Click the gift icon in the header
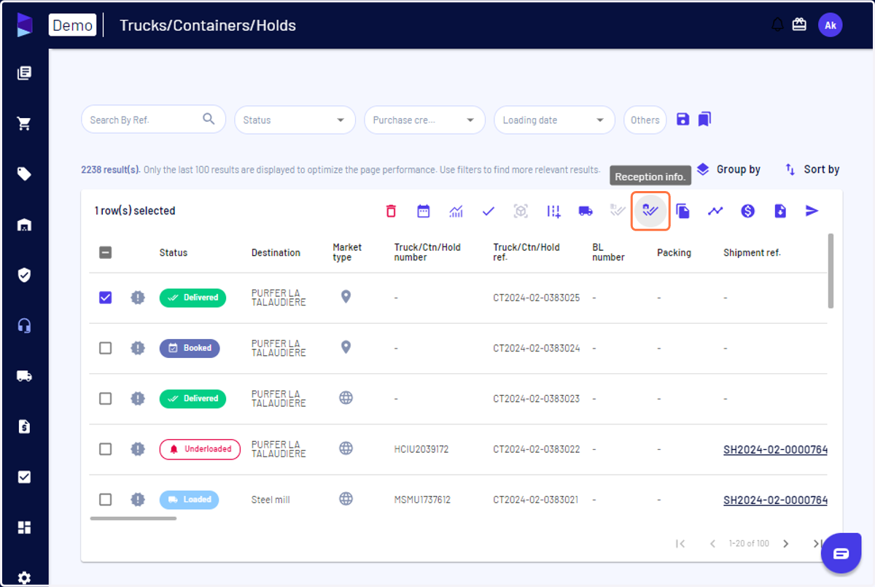The width and height of the screenshot is (875, 587). coord(799,25)
